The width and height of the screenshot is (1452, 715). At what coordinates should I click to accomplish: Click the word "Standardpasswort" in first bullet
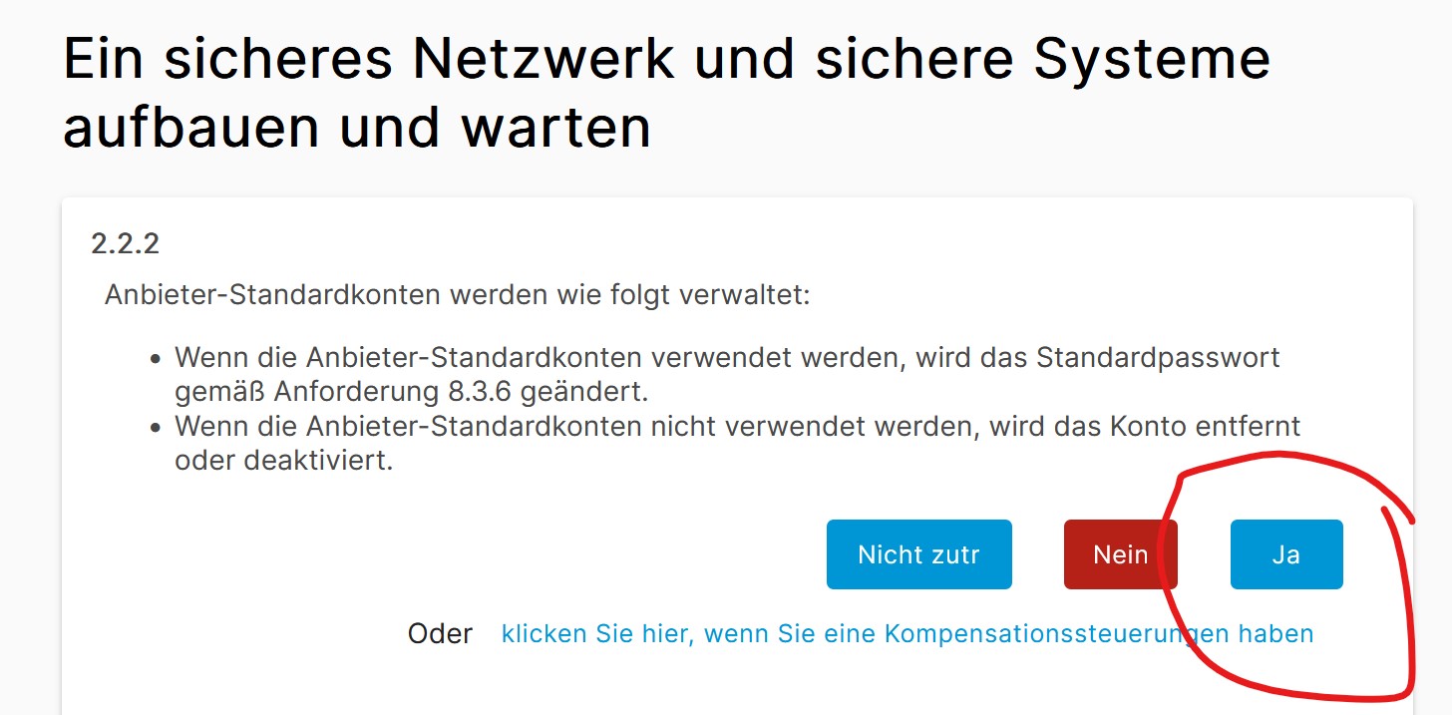[x=1159, y=358]
